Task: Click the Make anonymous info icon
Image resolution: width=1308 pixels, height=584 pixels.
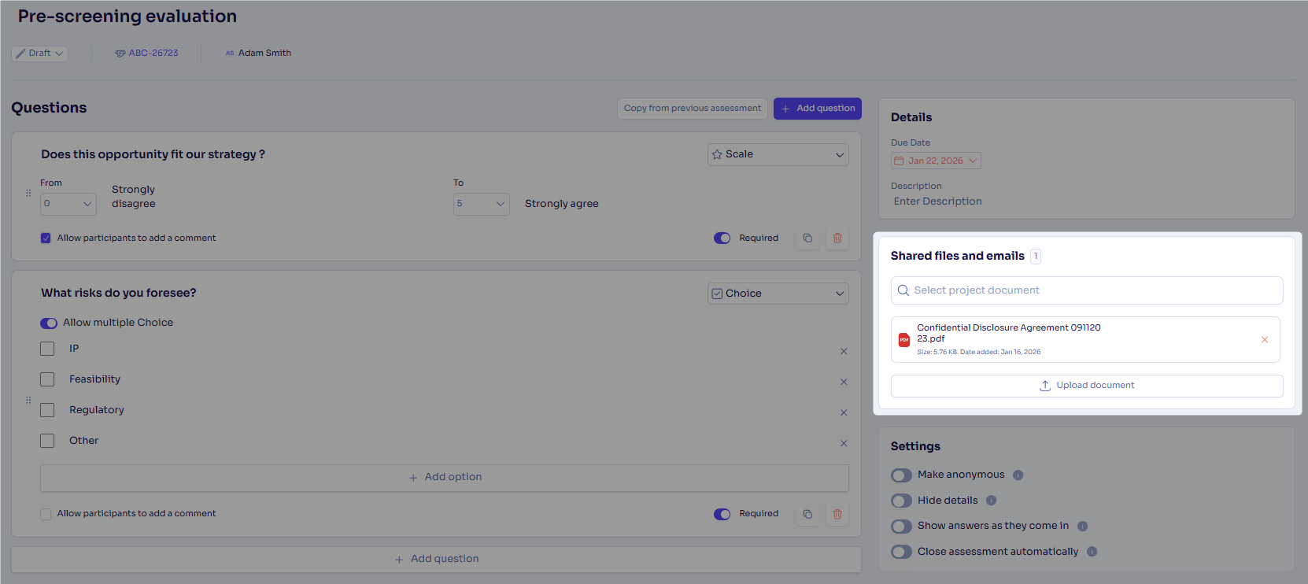Action: tap(1018, 475)
